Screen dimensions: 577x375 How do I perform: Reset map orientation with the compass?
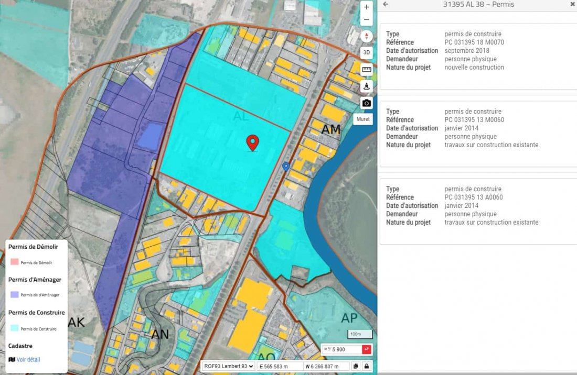coord(367,36)
